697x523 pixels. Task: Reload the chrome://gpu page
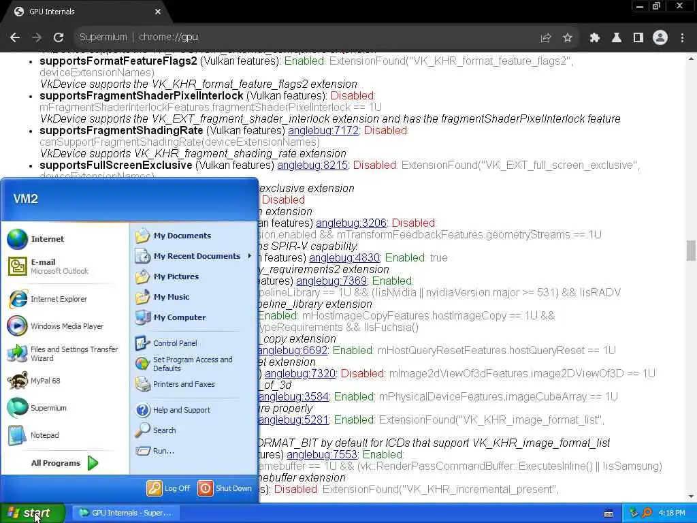[59, 37]
